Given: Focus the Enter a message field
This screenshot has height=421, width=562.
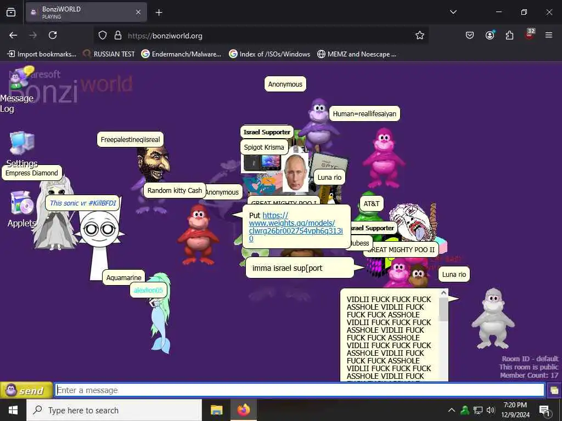Looking at the screenshot, I should pos(300,390).
